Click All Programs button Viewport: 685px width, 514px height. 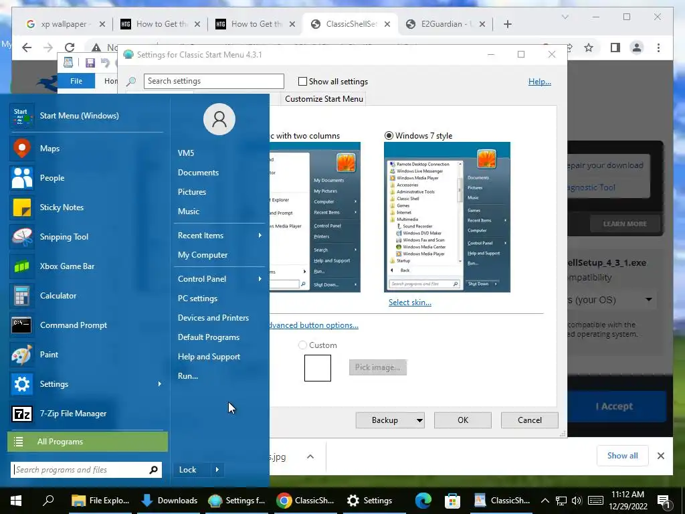click(x=88, y=442)
